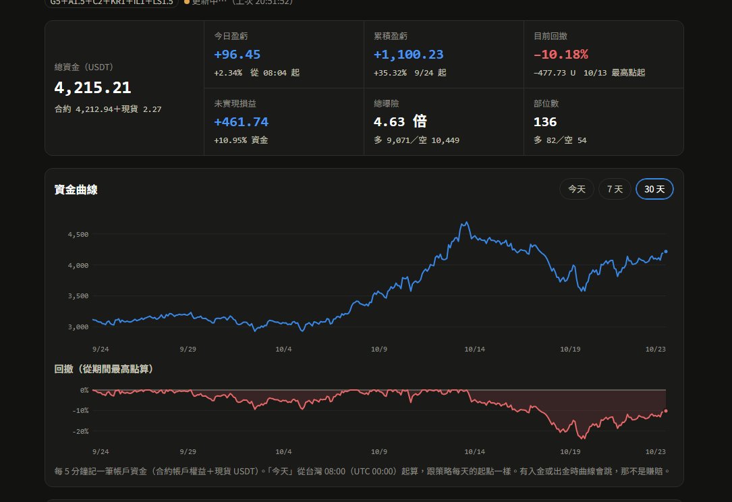Click the 3,000 y-axis label
Viewport: 732px width, 502px height.
(78, 327)
